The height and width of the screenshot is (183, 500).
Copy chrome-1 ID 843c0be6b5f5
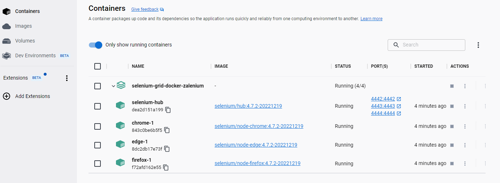(167, 130)
